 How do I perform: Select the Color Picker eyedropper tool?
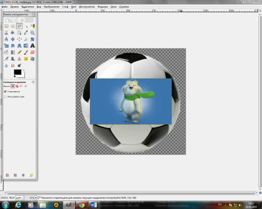26,32
